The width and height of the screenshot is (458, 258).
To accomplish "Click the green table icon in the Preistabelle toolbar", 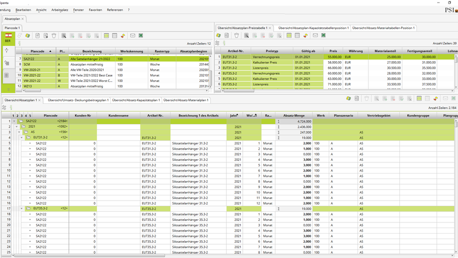I will (x=289, y=35).
